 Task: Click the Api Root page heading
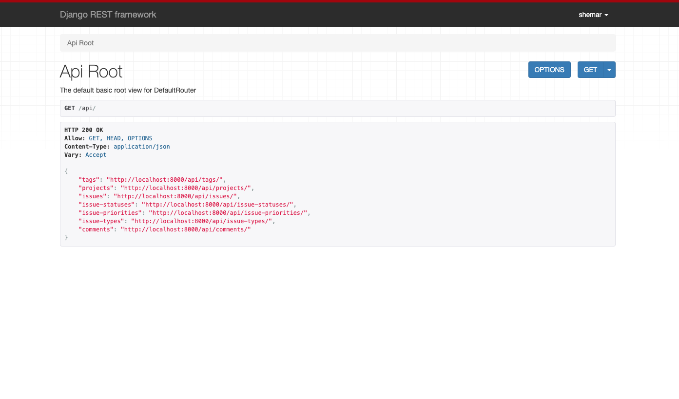[x=91, y=72]
